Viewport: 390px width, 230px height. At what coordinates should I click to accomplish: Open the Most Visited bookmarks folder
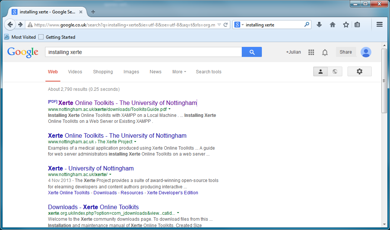[20, 37]
